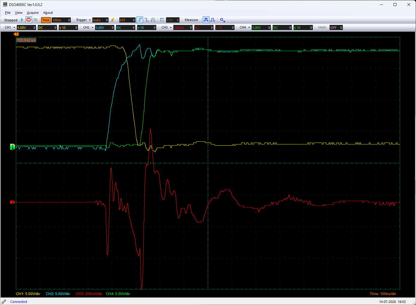Open the File menu

(x=8, y=13)
